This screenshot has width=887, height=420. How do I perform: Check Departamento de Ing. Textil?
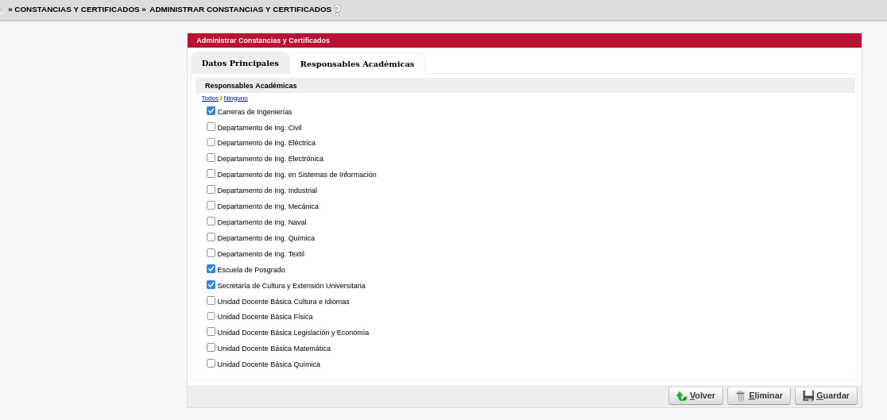[211, 252]
